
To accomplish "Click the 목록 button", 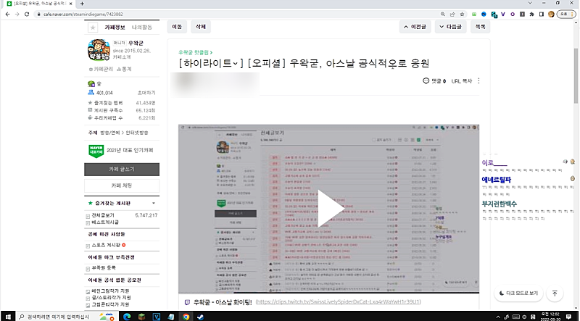I will [x=480, y=27].
